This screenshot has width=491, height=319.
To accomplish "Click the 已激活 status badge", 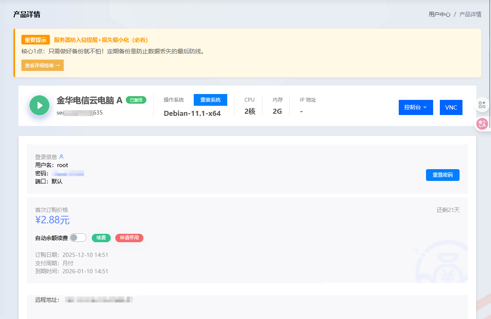I will point(136,100).
